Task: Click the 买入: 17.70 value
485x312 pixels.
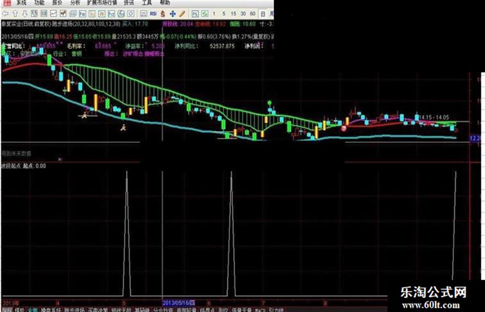Action: pos(135,24)
